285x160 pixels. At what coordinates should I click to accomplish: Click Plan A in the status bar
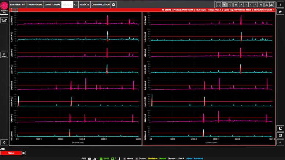click(x=181, y=159)
